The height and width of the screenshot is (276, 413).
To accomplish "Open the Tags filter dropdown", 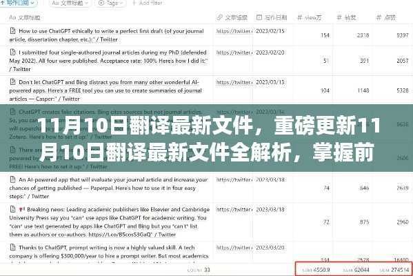I will (x=110, y=3).
